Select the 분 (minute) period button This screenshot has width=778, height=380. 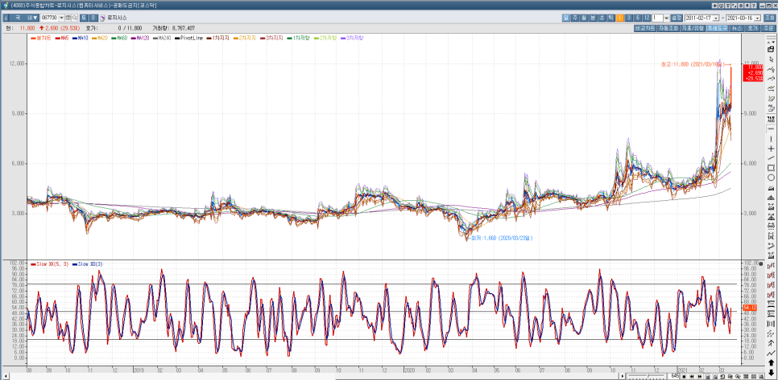(593, 18)
